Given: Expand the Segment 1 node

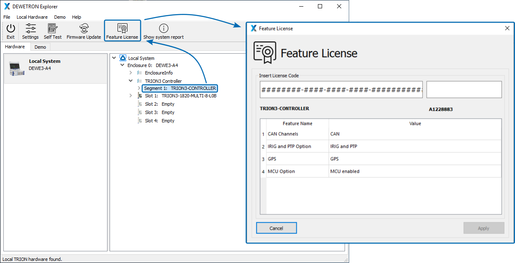Looking at the screenshot, I should (x=139, y=88).
